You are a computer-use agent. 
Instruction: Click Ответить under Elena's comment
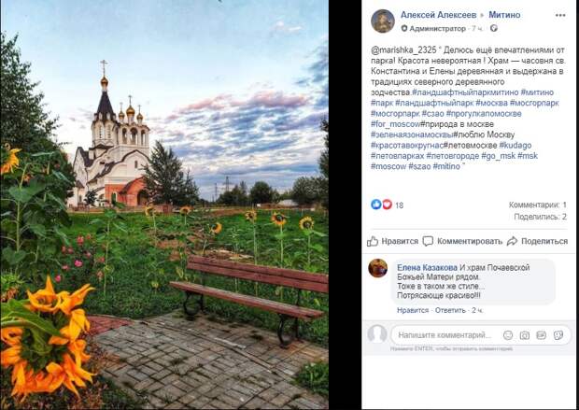click(x=450, y=310)
